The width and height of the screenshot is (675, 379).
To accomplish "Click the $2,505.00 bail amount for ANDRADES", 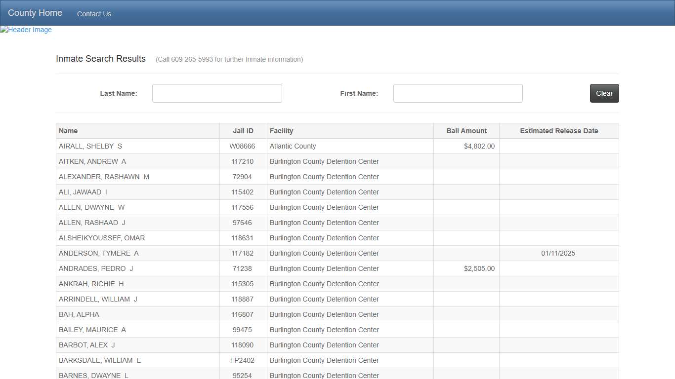I will coord(480,268).
